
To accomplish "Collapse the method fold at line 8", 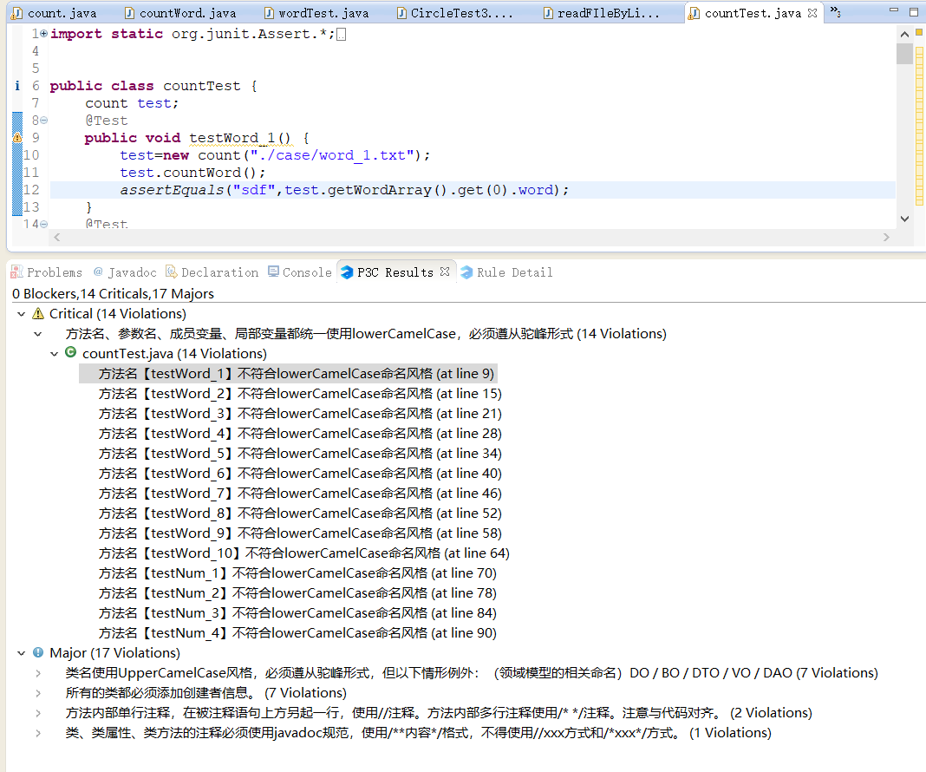I will pos(43,121).
